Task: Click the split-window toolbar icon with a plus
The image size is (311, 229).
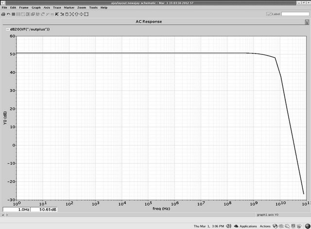Action: coord(28,14)
